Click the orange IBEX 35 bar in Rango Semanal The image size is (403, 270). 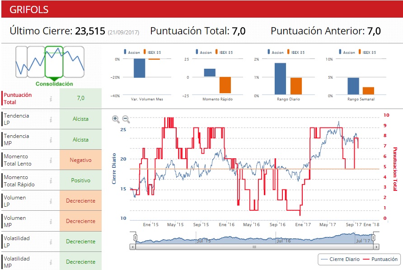click(x=368, y=91)
